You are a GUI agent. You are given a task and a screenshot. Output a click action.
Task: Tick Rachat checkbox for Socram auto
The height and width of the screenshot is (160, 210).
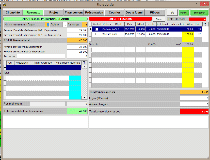96,34
